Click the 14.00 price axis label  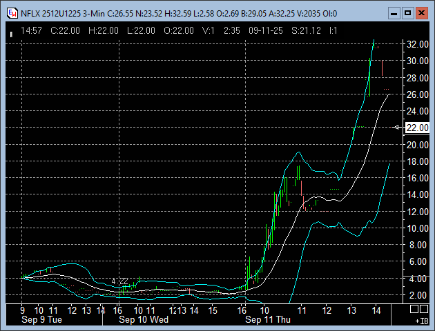[417, 194]
